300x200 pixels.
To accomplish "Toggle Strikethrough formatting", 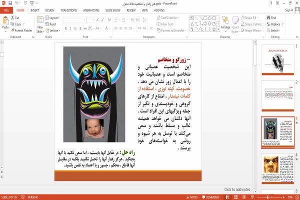I will [x=85, y=28].
